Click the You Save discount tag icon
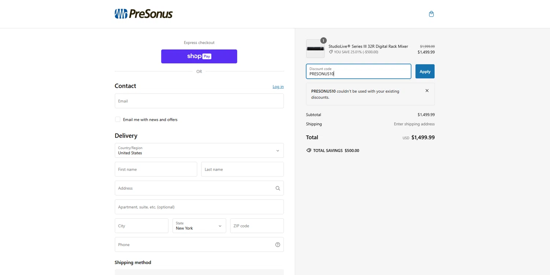The width and height of the screenshot is (550, 275). click(x=331, y=52)
